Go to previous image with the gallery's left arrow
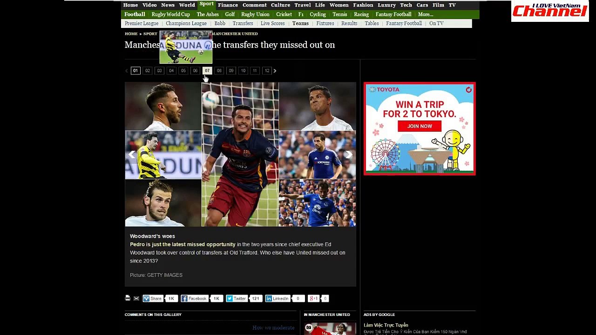The image size is (596, 335). [x=132, y=154]
